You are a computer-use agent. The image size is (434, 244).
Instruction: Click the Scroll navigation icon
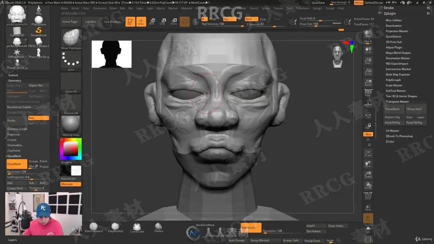tap(368, 50)
